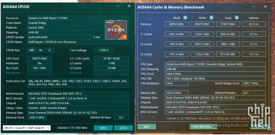Click the Ryzen 7 processor logo
Screen dimensions: 275x135
[x=116, y=30]
